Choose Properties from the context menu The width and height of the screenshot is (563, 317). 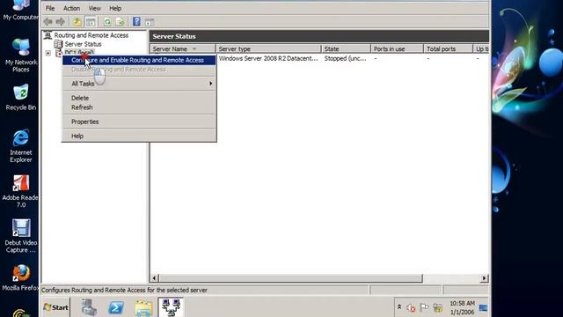tap(139, 122)
